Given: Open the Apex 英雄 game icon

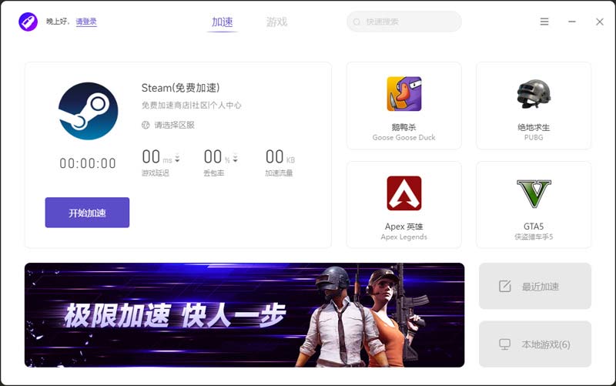Looking at the screenshot, I should (x=403, y=193).
